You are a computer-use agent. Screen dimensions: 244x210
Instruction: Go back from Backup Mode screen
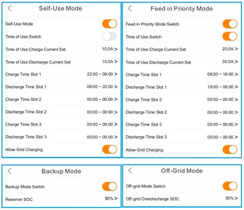9,171
